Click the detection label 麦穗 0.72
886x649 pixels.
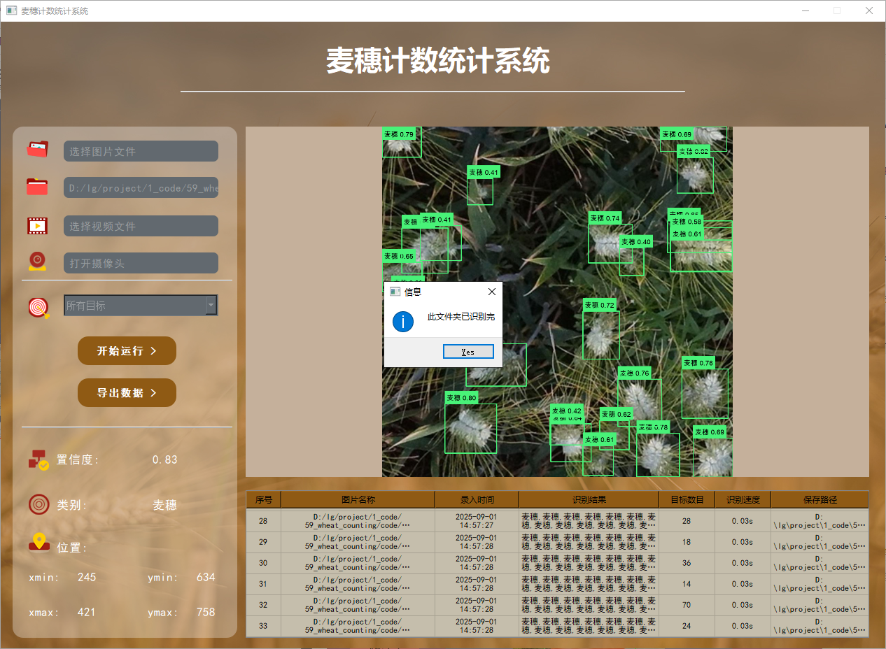tap(600, 305)
